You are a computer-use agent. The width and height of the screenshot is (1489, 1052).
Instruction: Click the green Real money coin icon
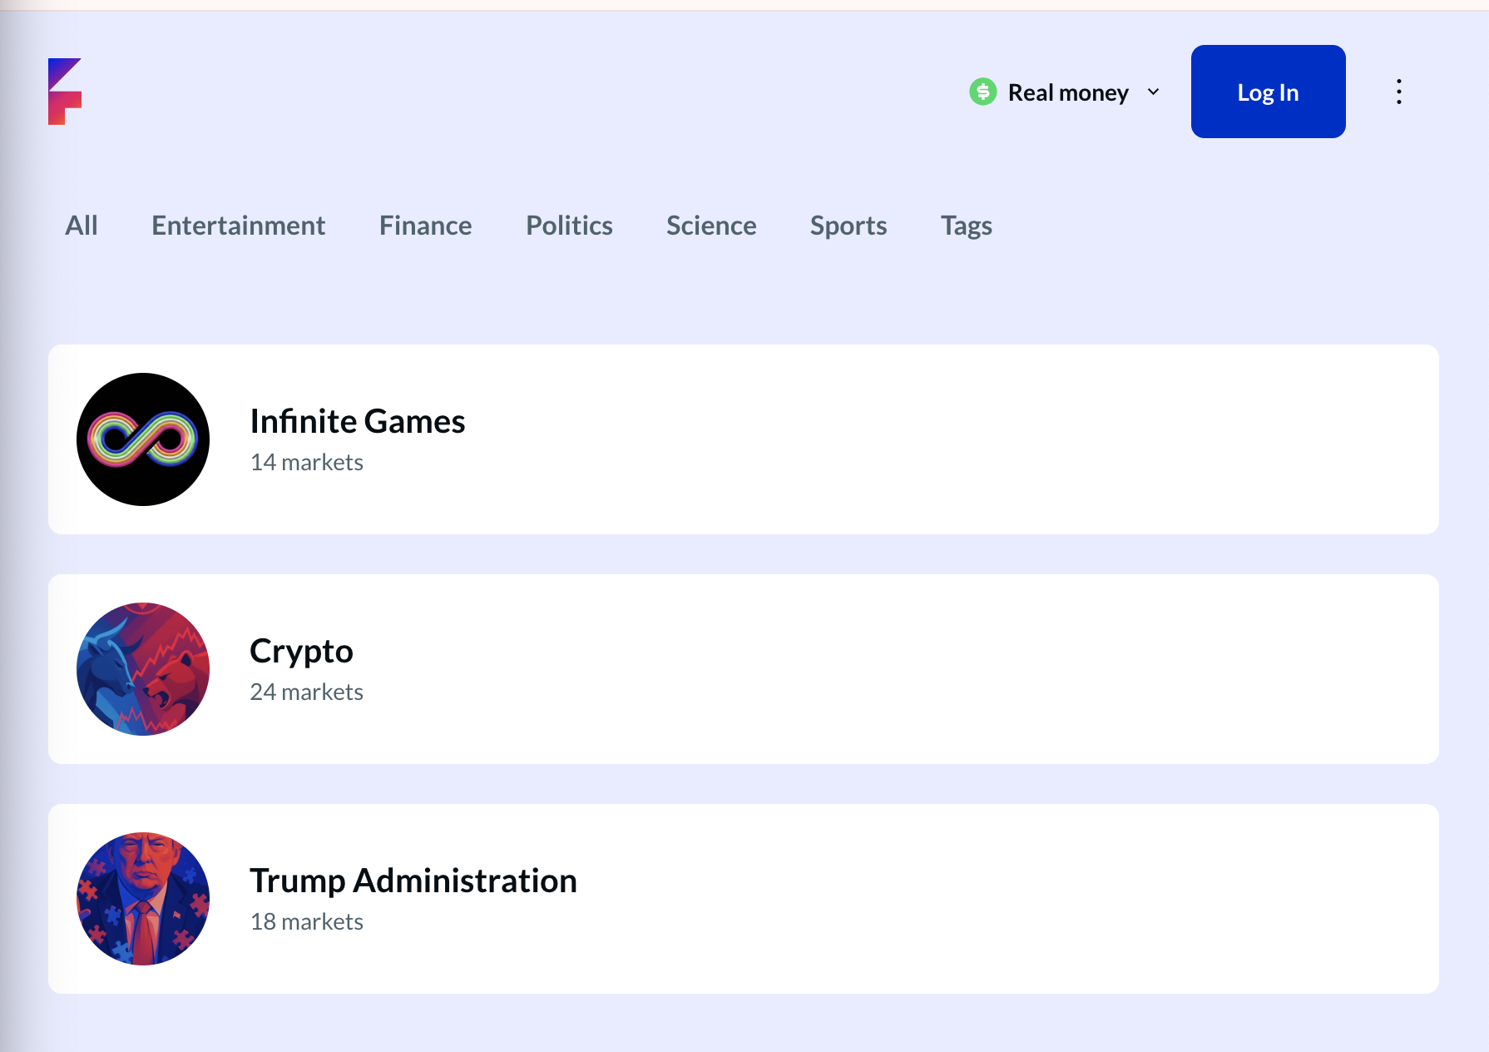click(982, 92)
